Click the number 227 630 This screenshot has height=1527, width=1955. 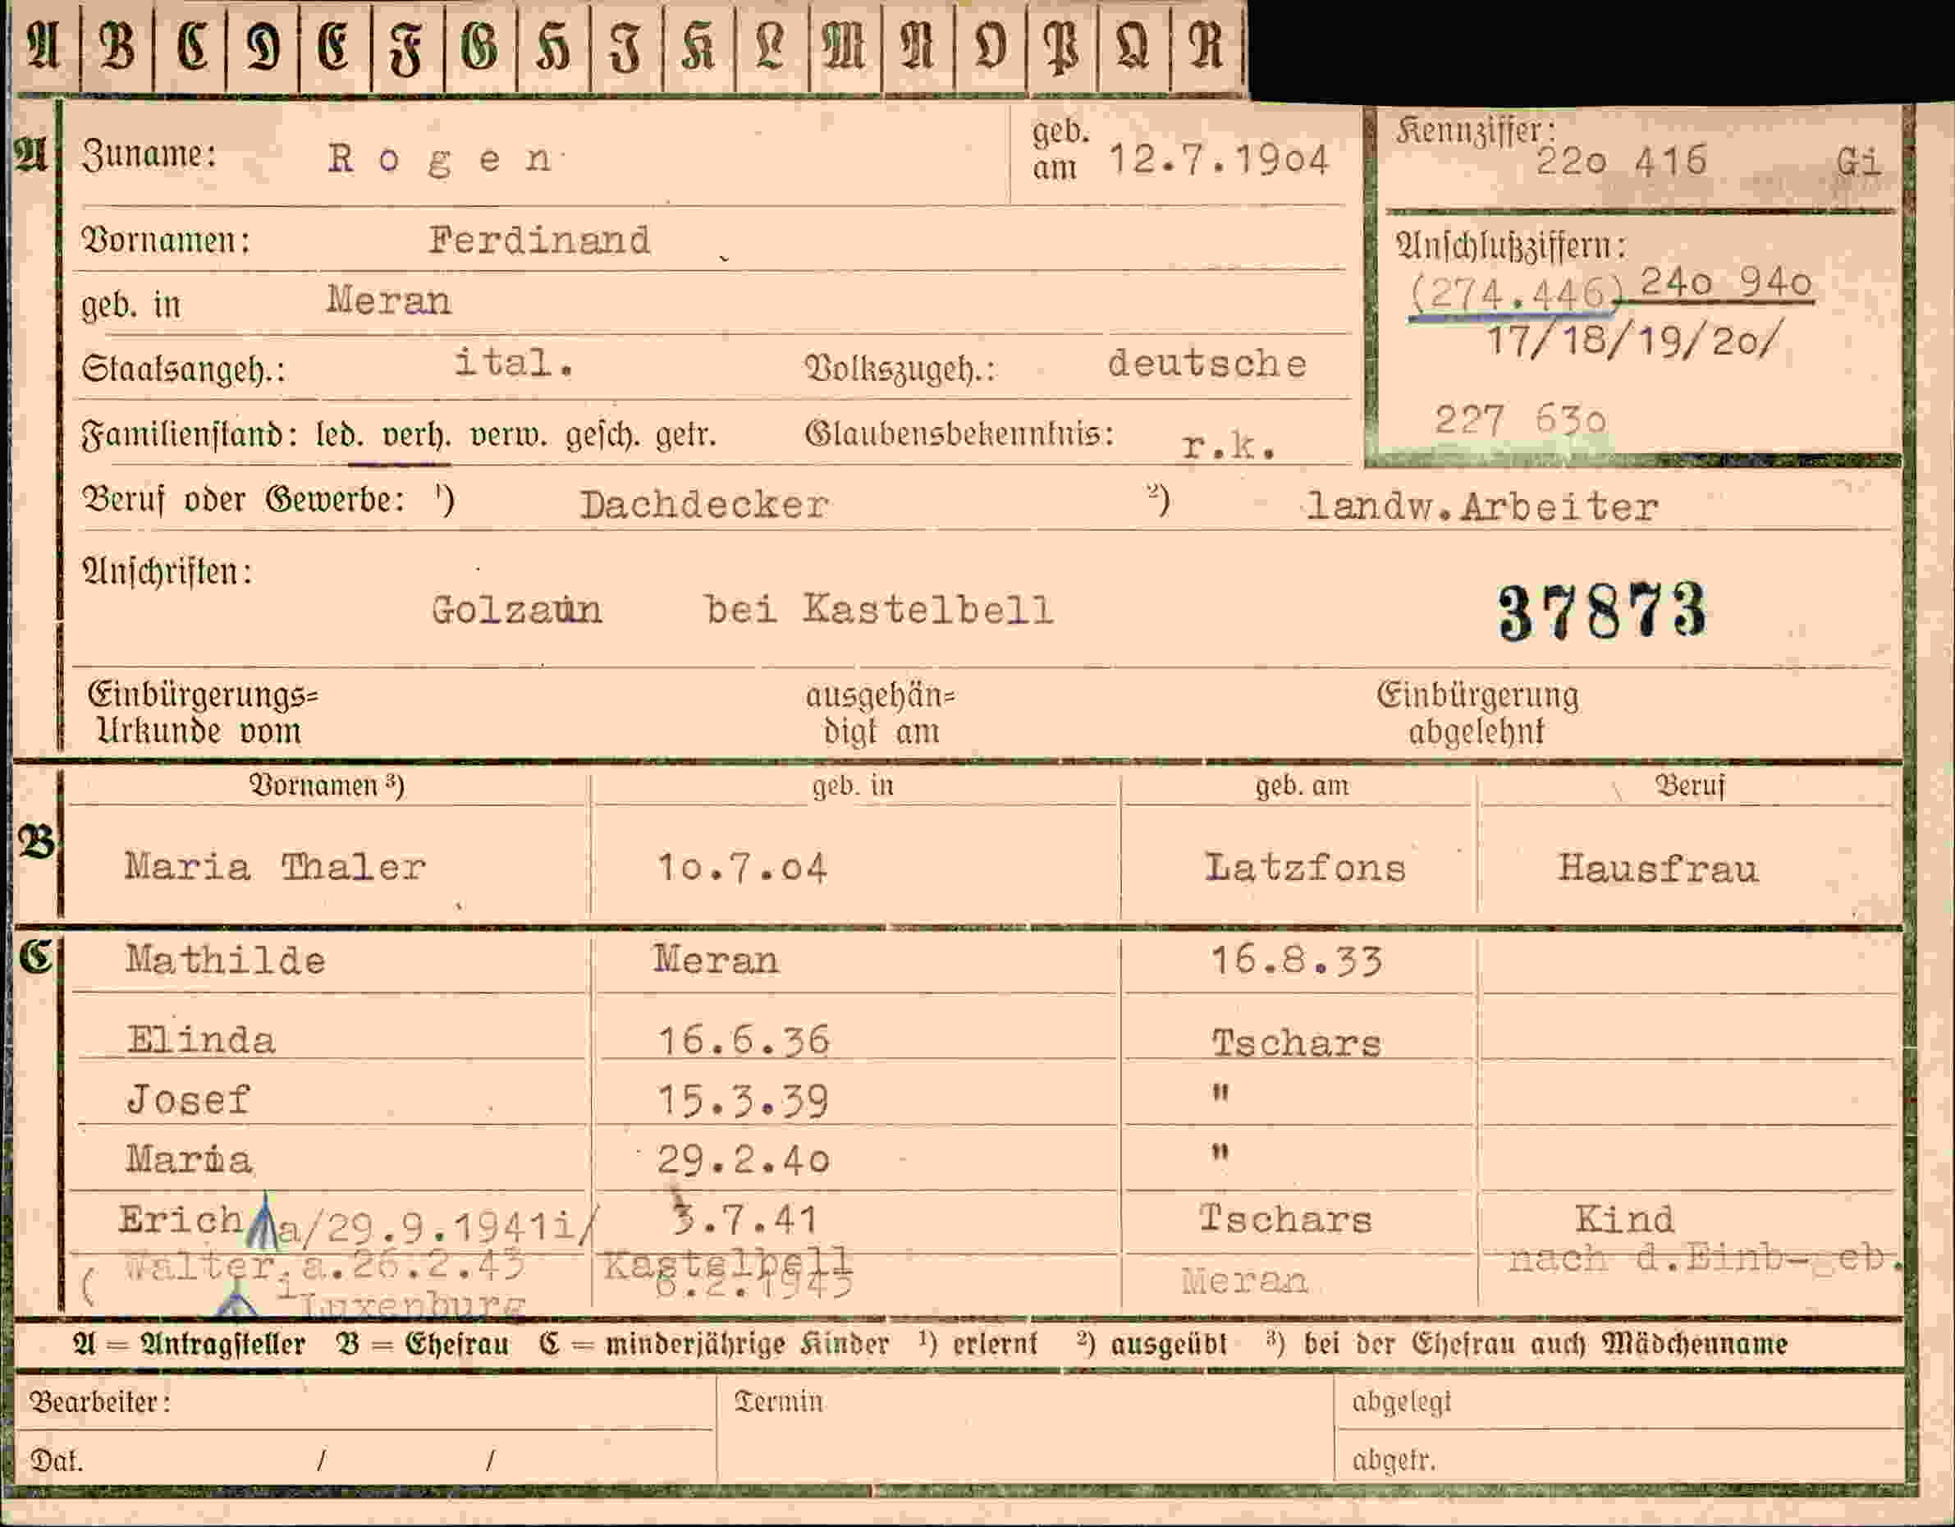[1520, 420]
